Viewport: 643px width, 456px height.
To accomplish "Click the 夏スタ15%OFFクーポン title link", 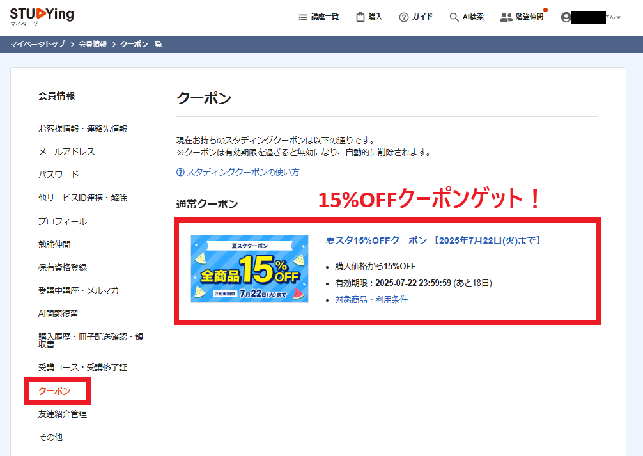I will [x=433, y=240].
